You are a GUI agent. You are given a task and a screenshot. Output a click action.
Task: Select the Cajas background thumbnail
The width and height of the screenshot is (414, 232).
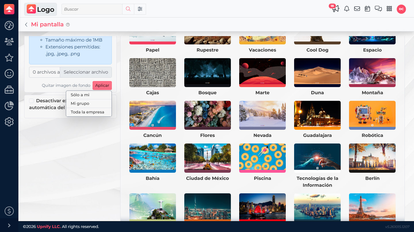click(x=153, y=72)
